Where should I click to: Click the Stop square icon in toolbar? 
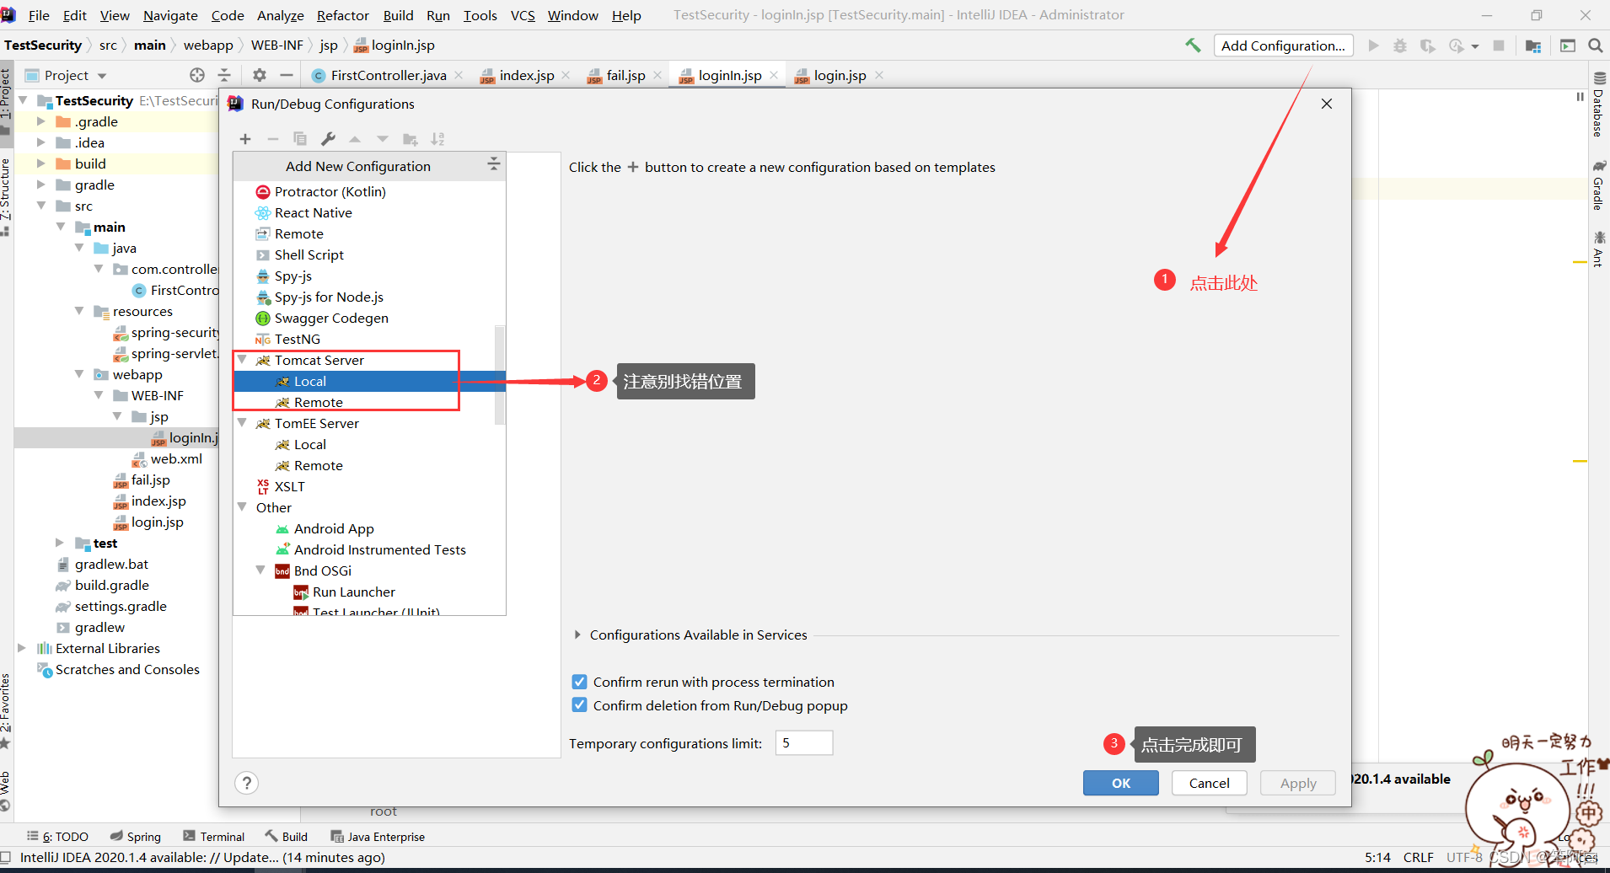click(1499, 46)
